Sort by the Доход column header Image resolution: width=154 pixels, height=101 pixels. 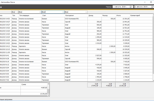pyautogui.click(x=94, y=15)
